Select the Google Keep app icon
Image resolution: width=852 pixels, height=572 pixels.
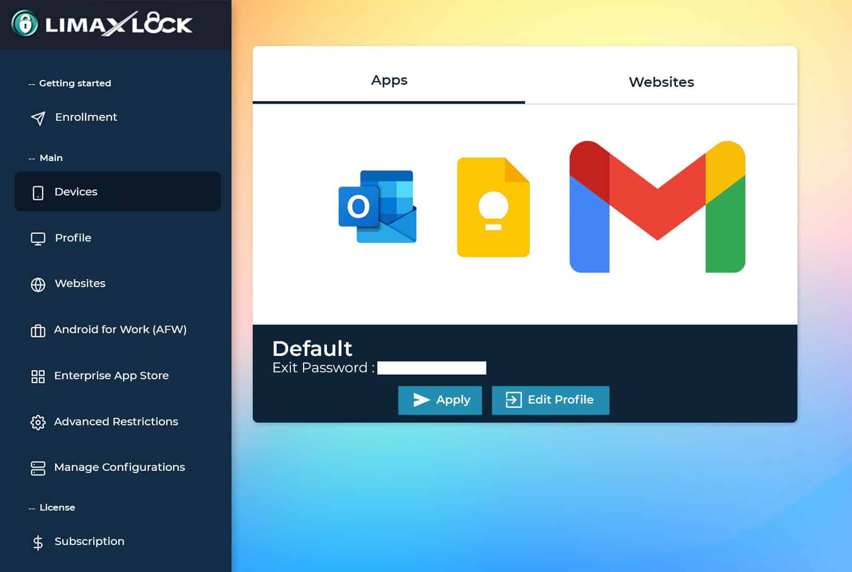pos(493,207)
